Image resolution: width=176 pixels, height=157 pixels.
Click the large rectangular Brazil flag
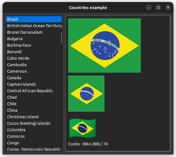pos(104,46)
